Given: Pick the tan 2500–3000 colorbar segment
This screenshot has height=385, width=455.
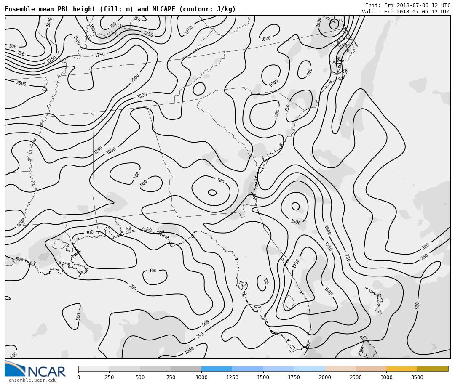Looking at the screenshot, I should pyautogui.click(x=371, y=369).
